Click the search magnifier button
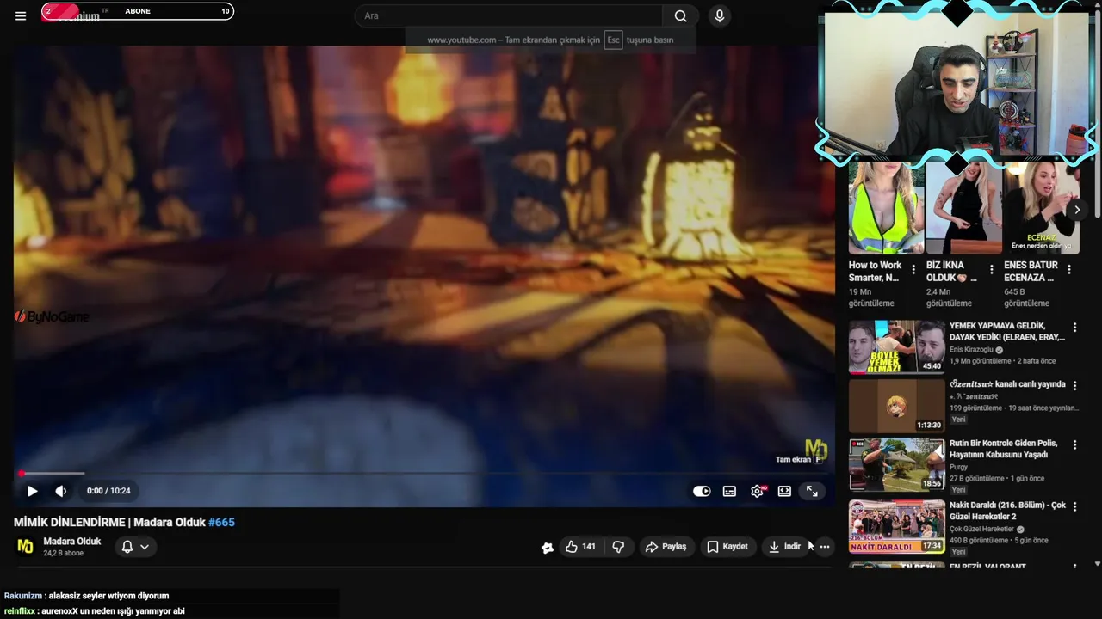 coord(680,15)
